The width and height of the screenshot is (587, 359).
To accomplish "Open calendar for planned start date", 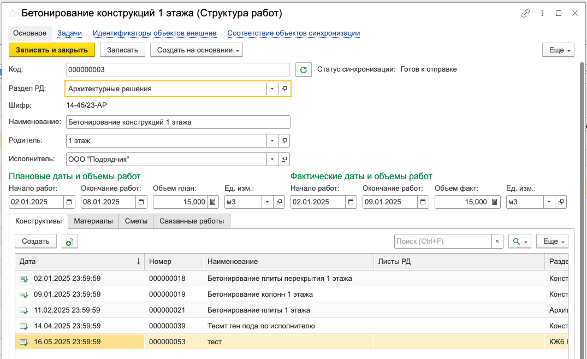I will tap(69, 202).
